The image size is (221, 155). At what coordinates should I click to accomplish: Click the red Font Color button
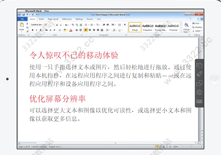[x=71, y=30]
